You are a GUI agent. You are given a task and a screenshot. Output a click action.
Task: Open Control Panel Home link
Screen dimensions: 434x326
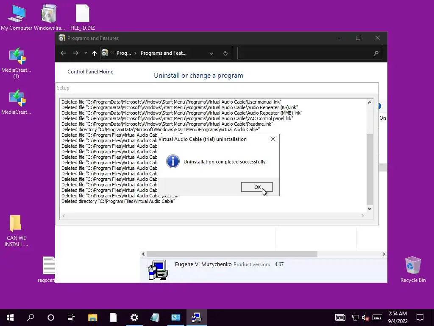(x=90, y=71)
